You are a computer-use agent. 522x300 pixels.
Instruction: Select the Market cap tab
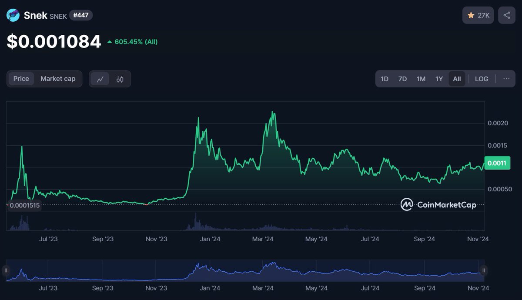[x=58, y=79]
